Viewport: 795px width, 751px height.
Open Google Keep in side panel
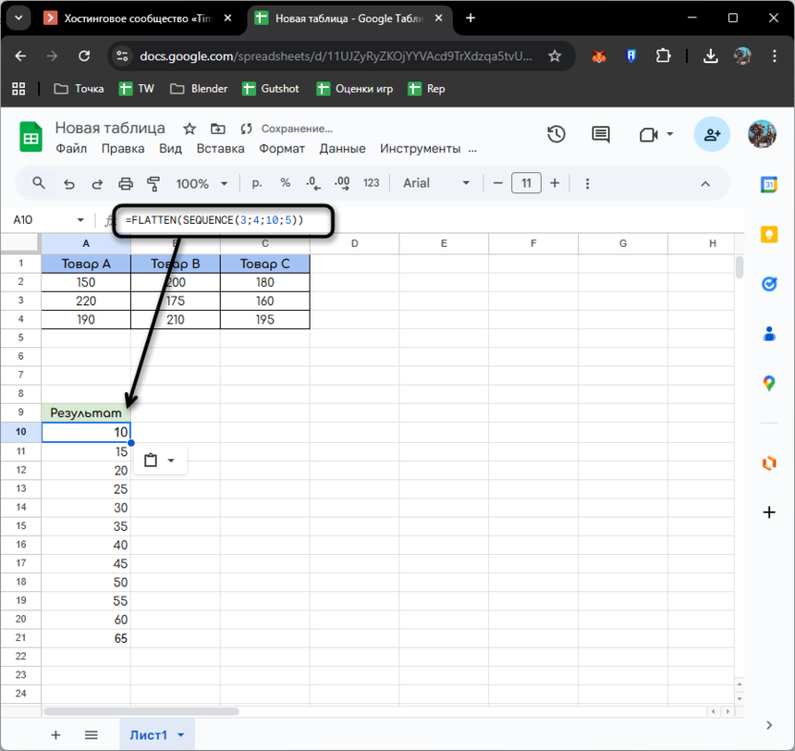click(769, 234)
